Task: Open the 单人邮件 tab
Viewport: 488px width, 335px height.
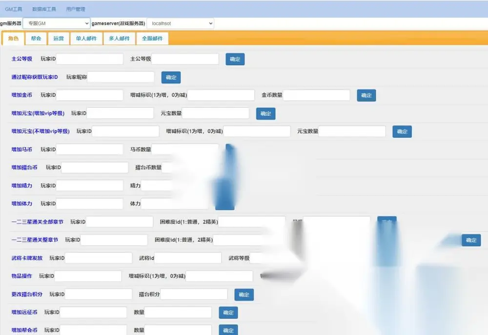Action: click(86, 38)
